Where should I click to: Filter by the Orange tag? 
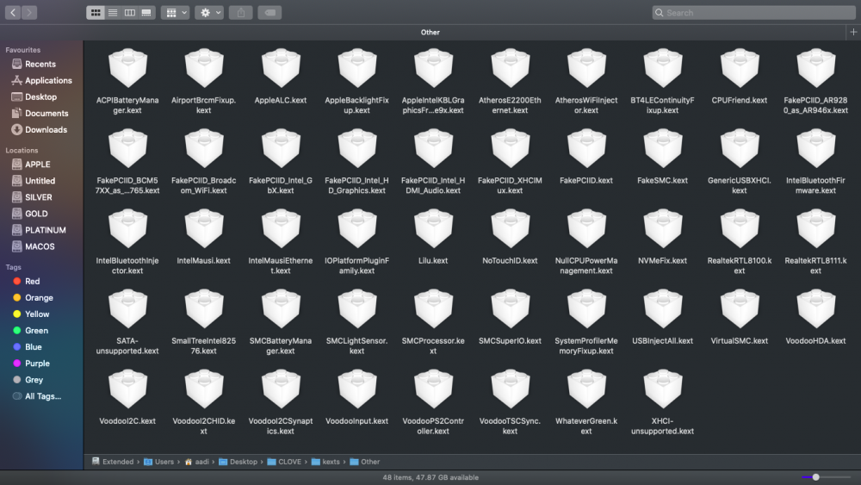click(x=33, y=298)
